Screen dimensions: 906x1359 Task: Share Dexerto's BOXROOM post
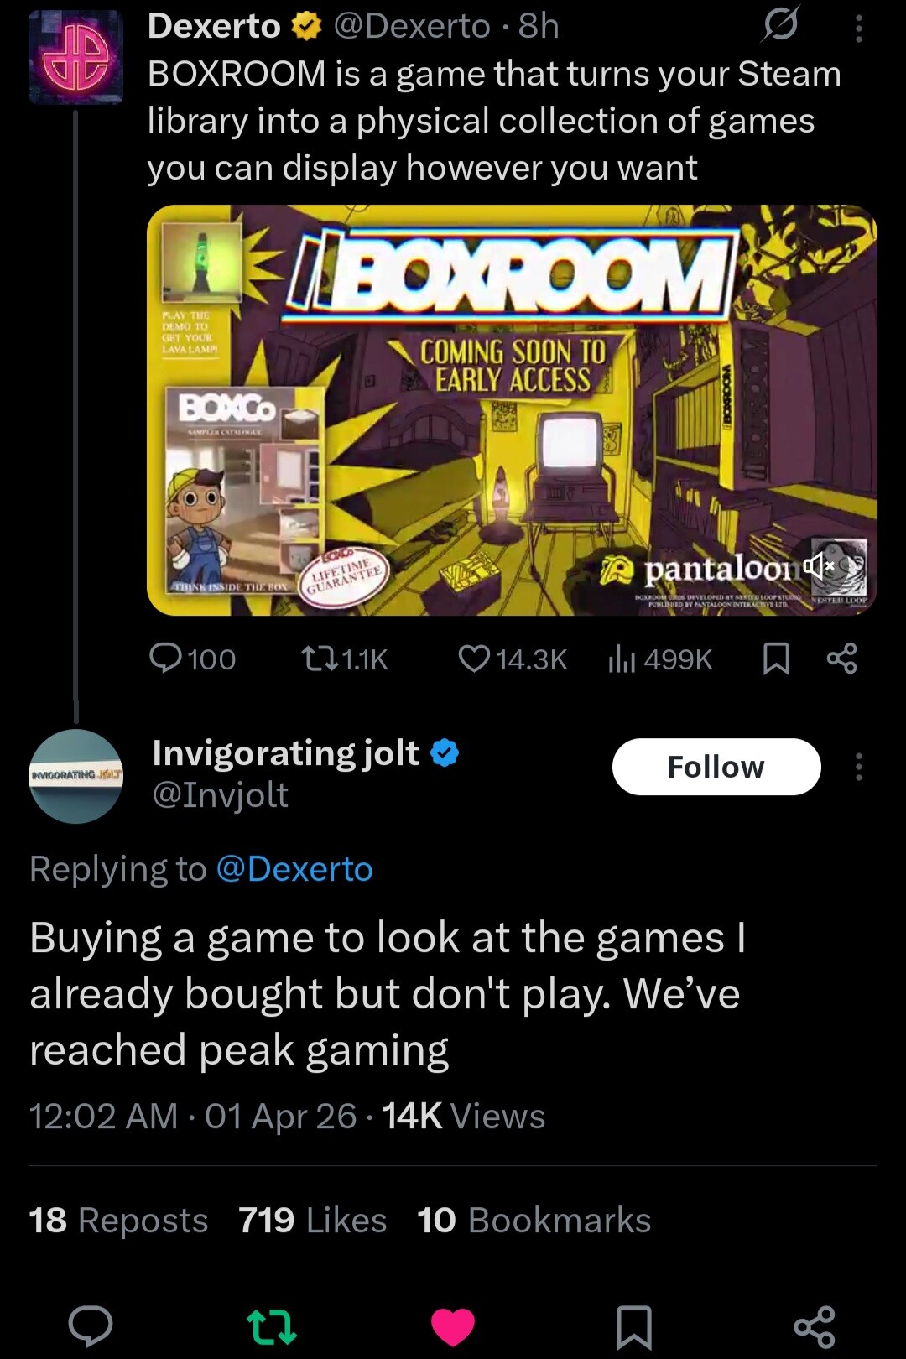click(841, 659)
